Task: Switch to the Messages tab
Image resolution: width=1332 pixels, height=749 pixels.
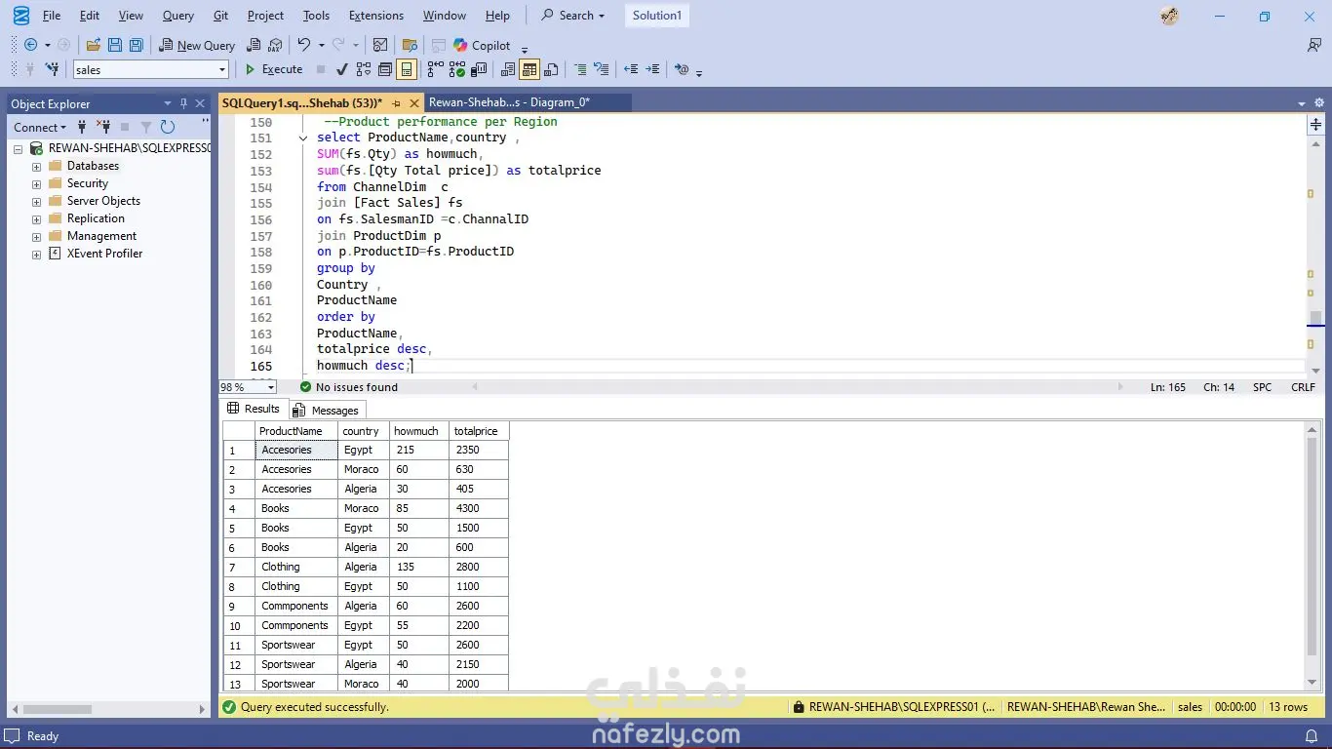Action: tap(327, 411)
